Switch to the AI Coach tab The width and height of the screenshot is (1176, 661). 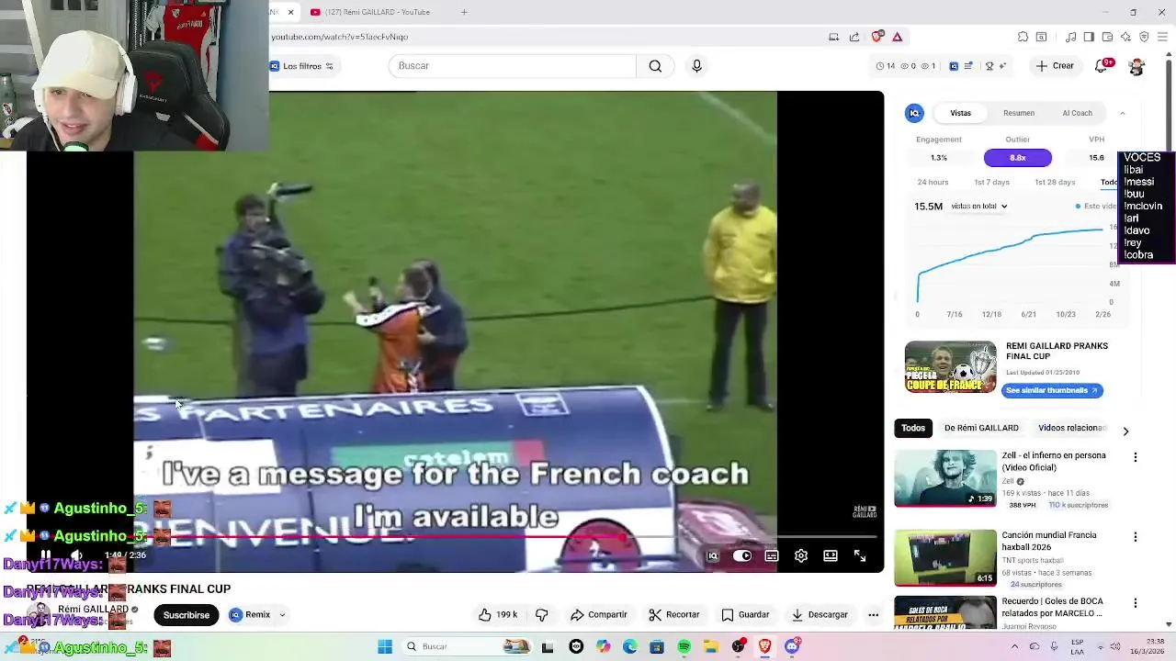click(1077, 113)
